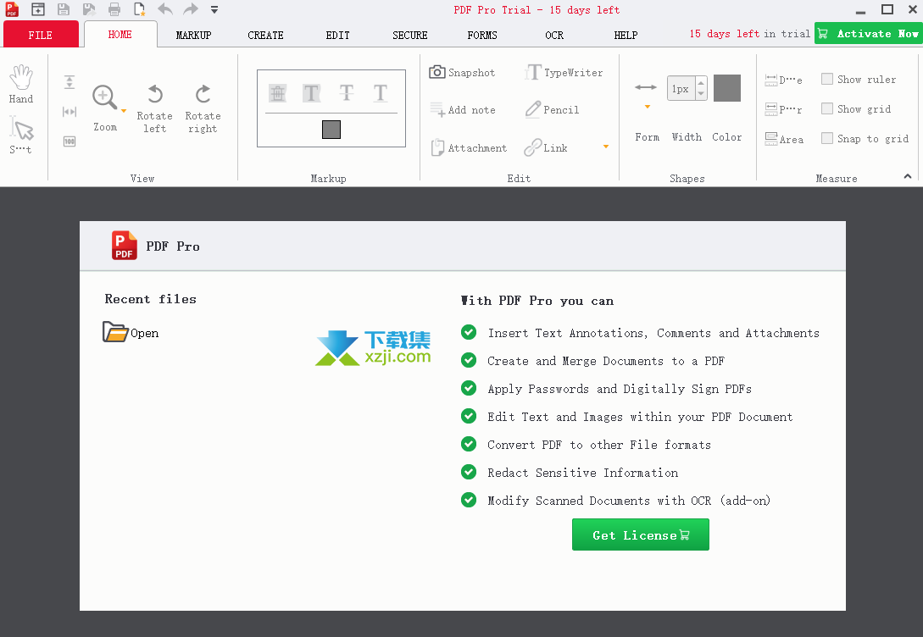Image resolution: width=923 pixels, height=637 pixels.
Task: Click the markup color gray swatch
Action: (331, 130)
